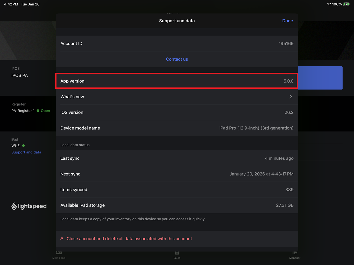This screenshot has height=265, width=354.
Task: Select the January 20, 2026 sync time
Action: (261, 174)
